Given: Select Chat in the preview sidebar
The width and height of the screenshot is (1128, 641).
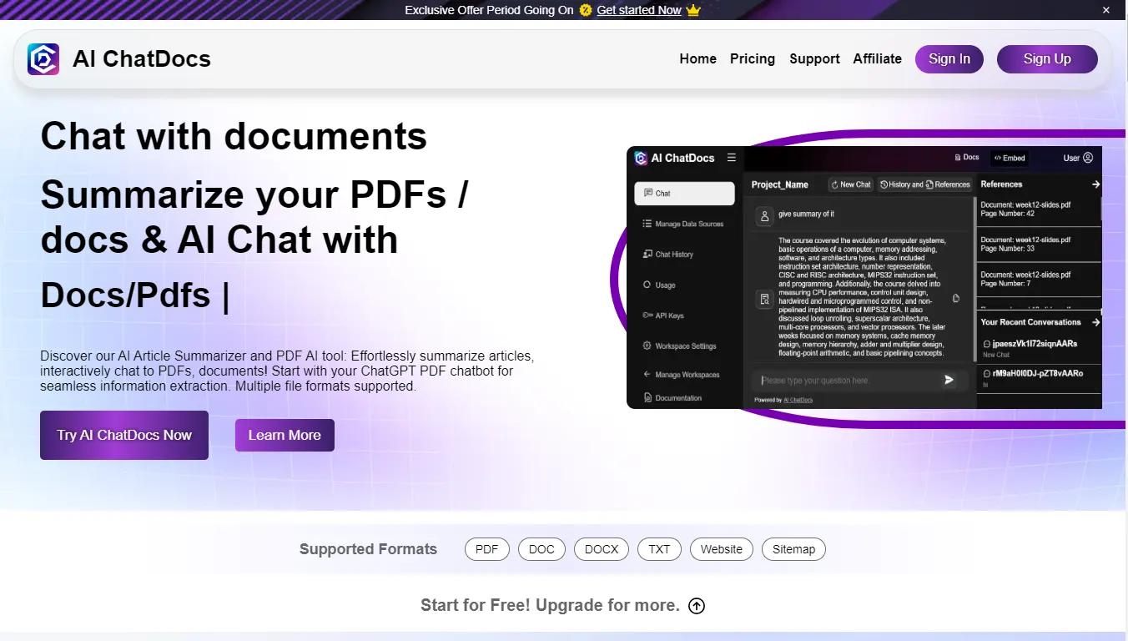Looking at the screenshot, I should (x=684, y=193).
